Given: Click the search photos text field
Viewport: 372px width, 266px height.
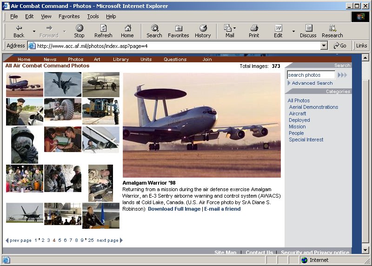Looking at the screenshot, I should [x=310, y=75].
